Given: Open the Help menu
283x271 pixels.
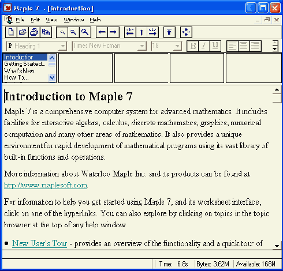Looking at the screenshot, I should coord(95,20).
